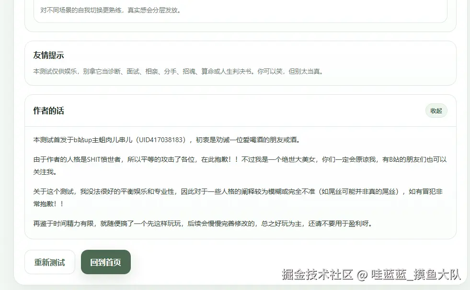Click the 重新测试 outlined button label
This screenshot has width=470, height=290.
[x=50, y=262]
